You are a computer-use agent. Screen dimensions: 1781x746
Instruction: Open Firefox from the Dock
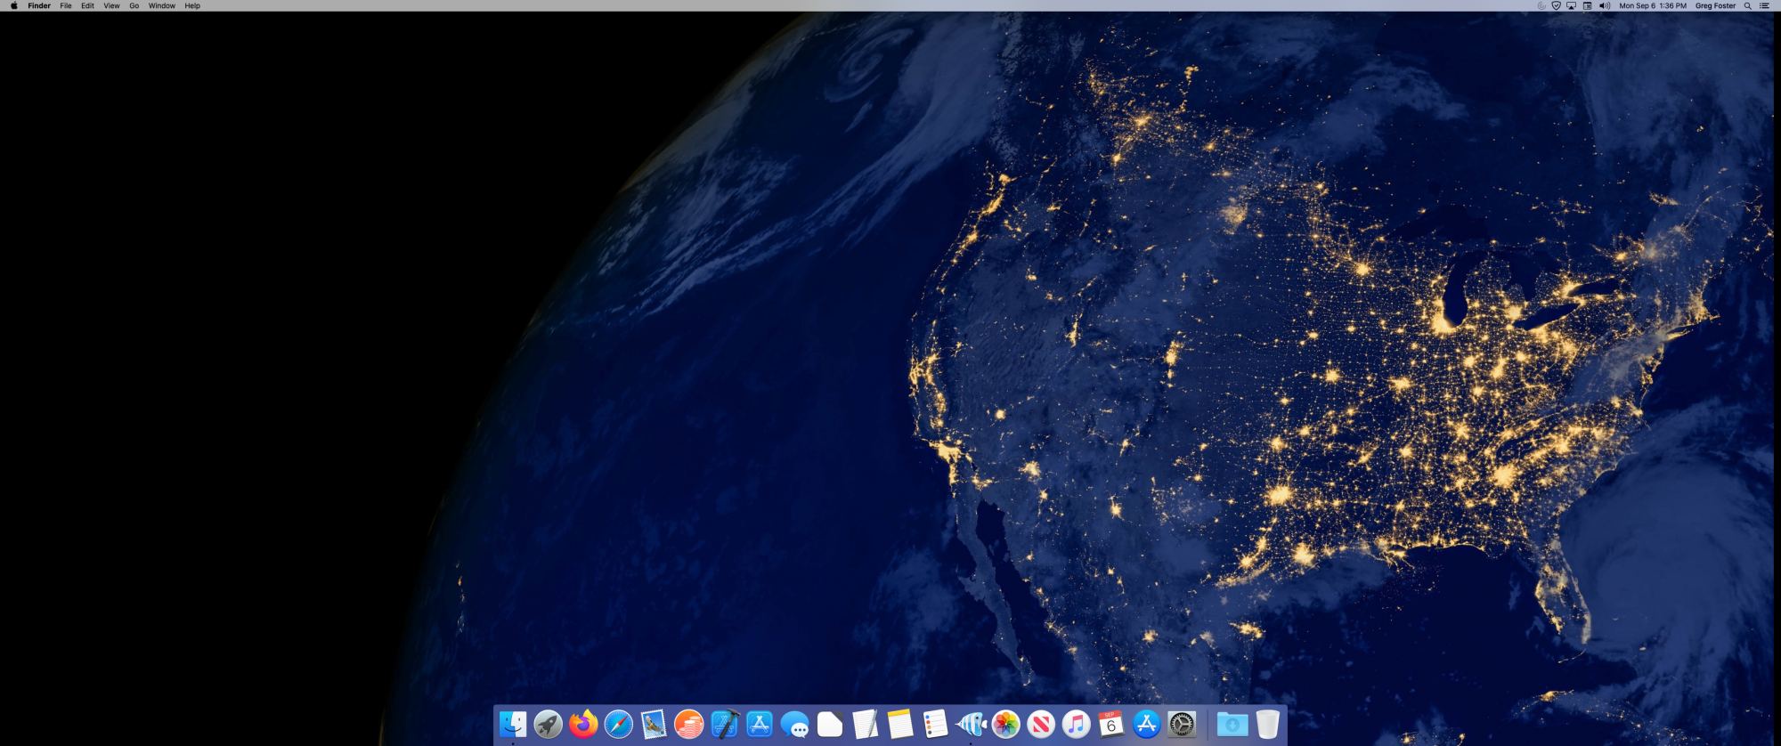tap(583, 725)
